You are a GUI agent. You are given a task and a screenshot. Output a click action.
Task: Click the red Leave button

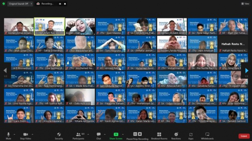(244, 136)
